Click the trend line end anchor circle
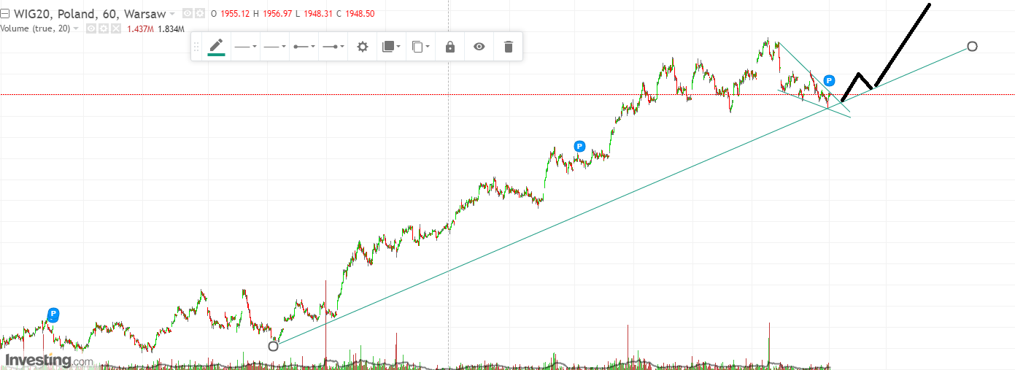1015x370 pixels. pyautogui.click(x=972, y=47)
